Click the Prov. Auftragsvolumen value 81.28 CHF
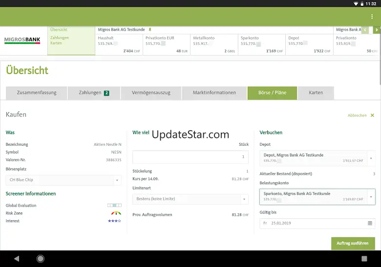Image resolution: width=381 pixels, height=267 pixels. pyautogui.click(x=240, y=215)
